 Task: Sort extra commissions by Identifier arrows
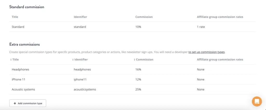point(73,60)
